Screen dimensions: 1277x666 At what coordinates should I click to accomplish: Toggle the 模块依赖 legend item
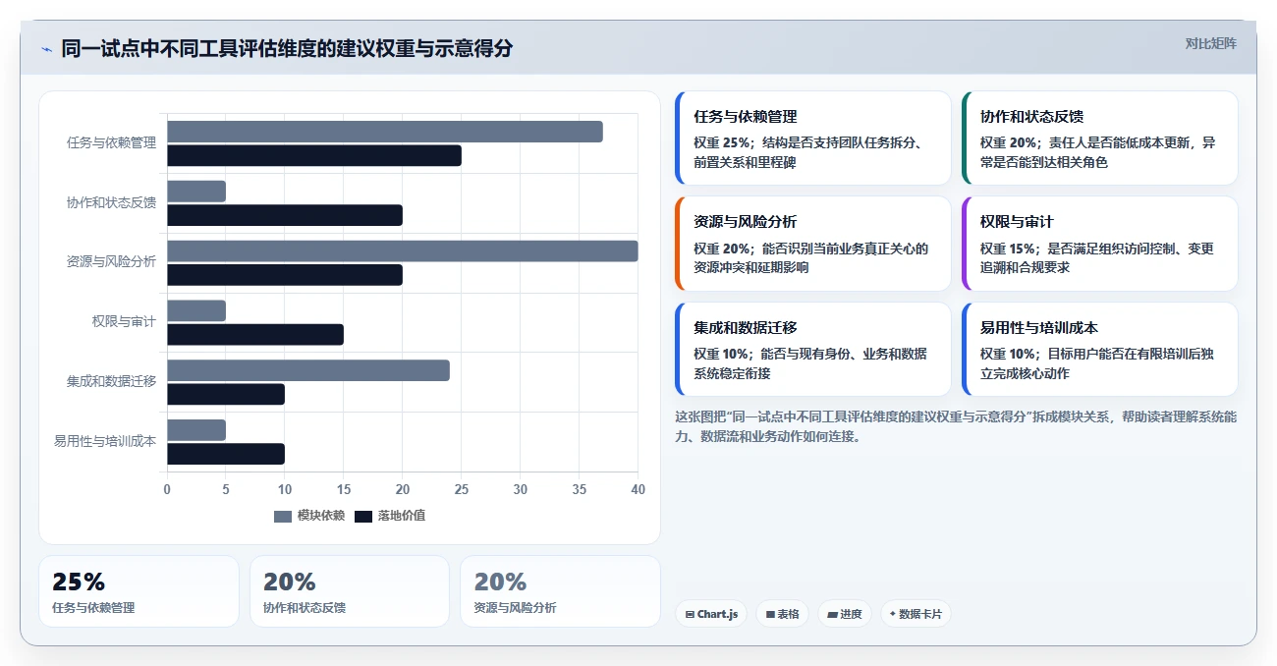click(x=309, y=516)
